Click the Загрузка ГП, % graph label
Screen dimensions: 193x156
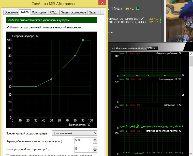tap(173, 105)
